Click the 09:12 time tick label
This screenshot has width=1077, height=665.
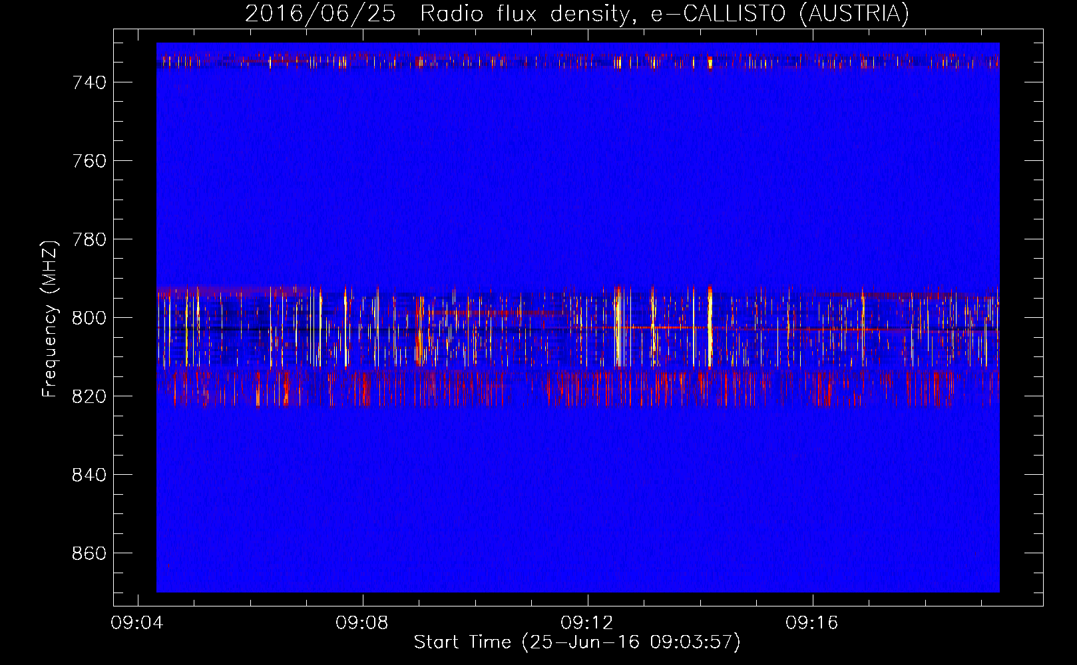pyautogui.click(x=587, y=623)
